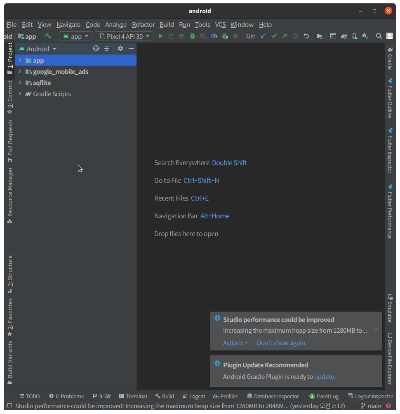Click the Make Project hammer icon
400x414 pixels.
[48, 36]
